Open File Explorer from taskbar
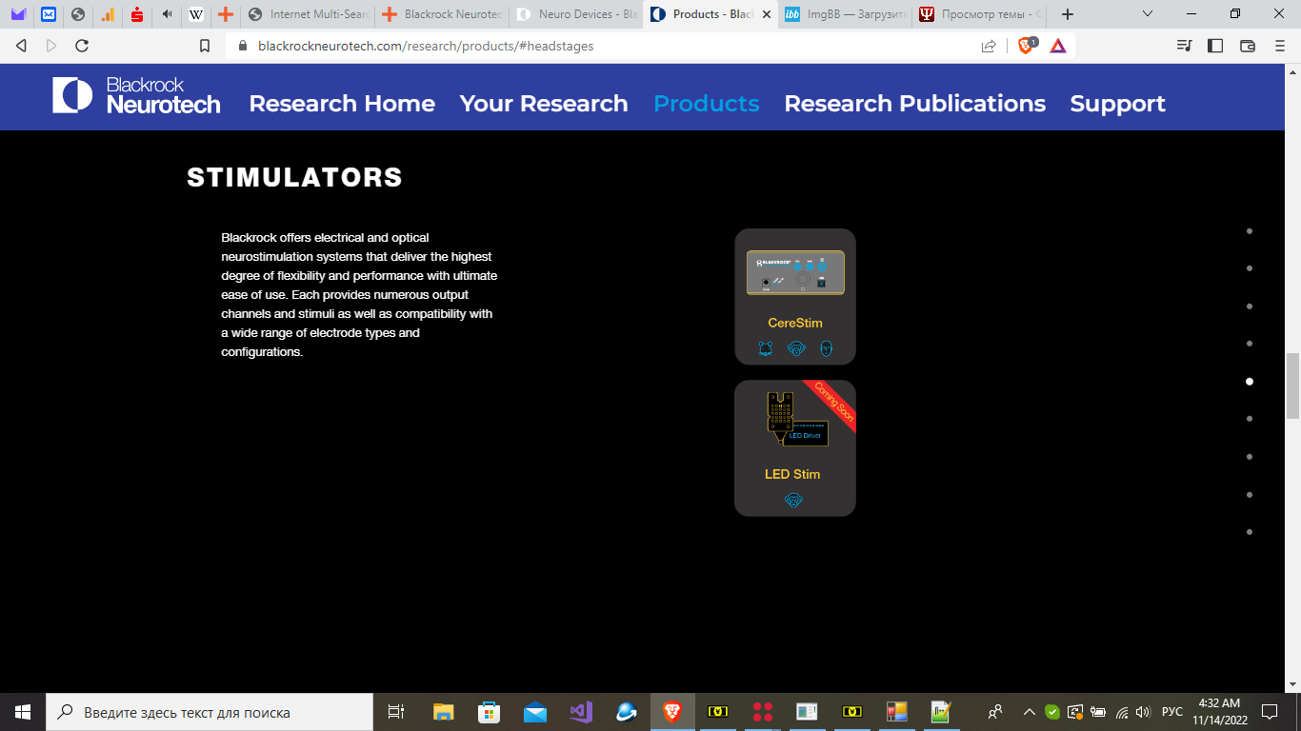This screenshot has height=731, width=1301. click(x=443, y=712)
